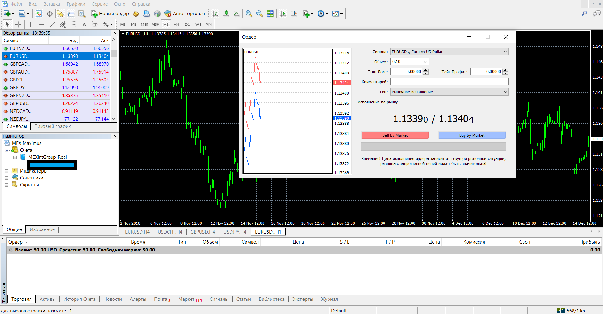Collapse the Счета tree node
This screenshot has height=314, width=603.
pyautogui.click(x=7, y=150)
